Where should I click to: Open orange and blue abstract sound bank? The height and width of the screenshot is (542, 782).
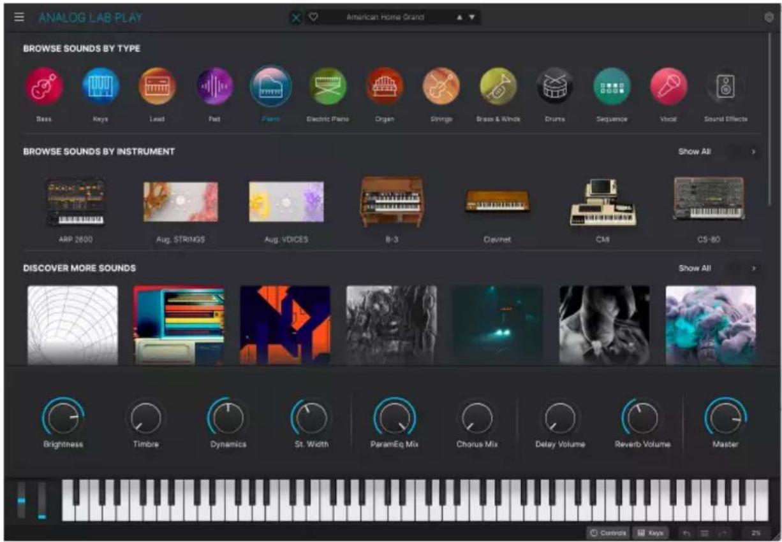(285, 325)
